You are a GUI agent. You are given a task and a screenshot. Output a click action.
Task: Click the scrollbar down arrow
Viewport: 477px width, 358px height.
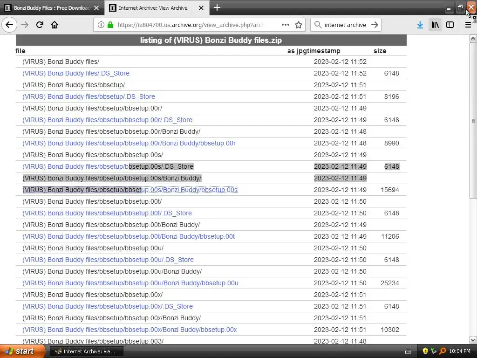(x=473, y=340)
